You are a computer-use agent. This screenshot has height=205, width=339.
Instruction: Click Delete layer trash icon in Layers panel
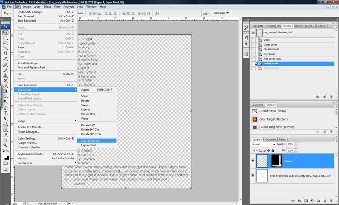[x=331, y=201]
